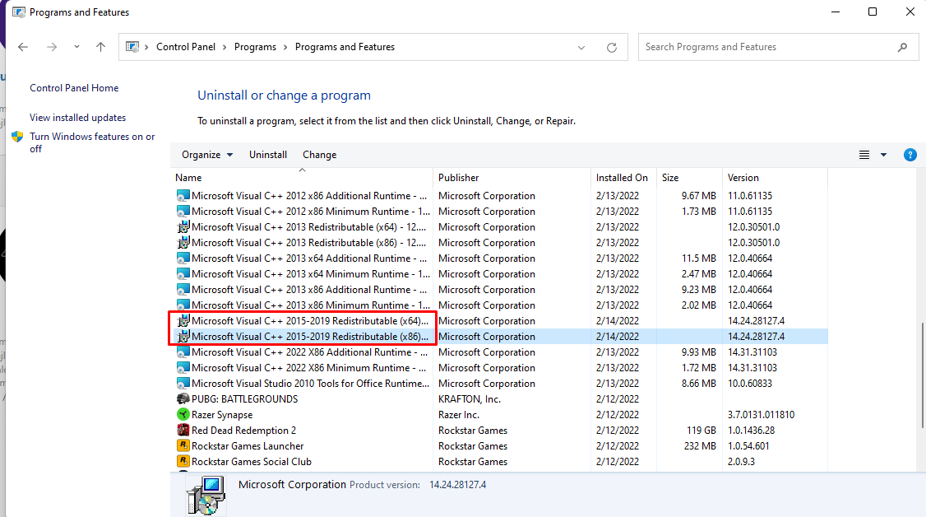Click the Control Panel icon in address bar
Viewport: 926px width, 517px height.
132,47
